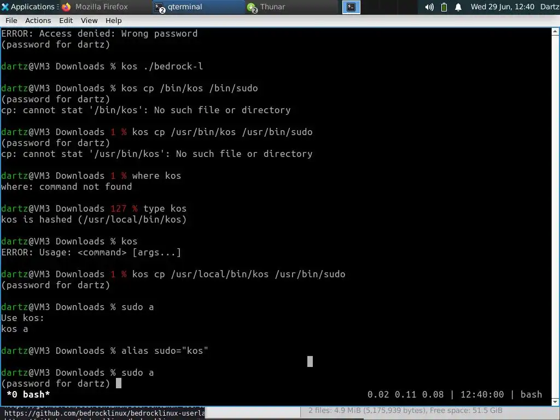Click the 'where: command not found' line

(66, 187)
